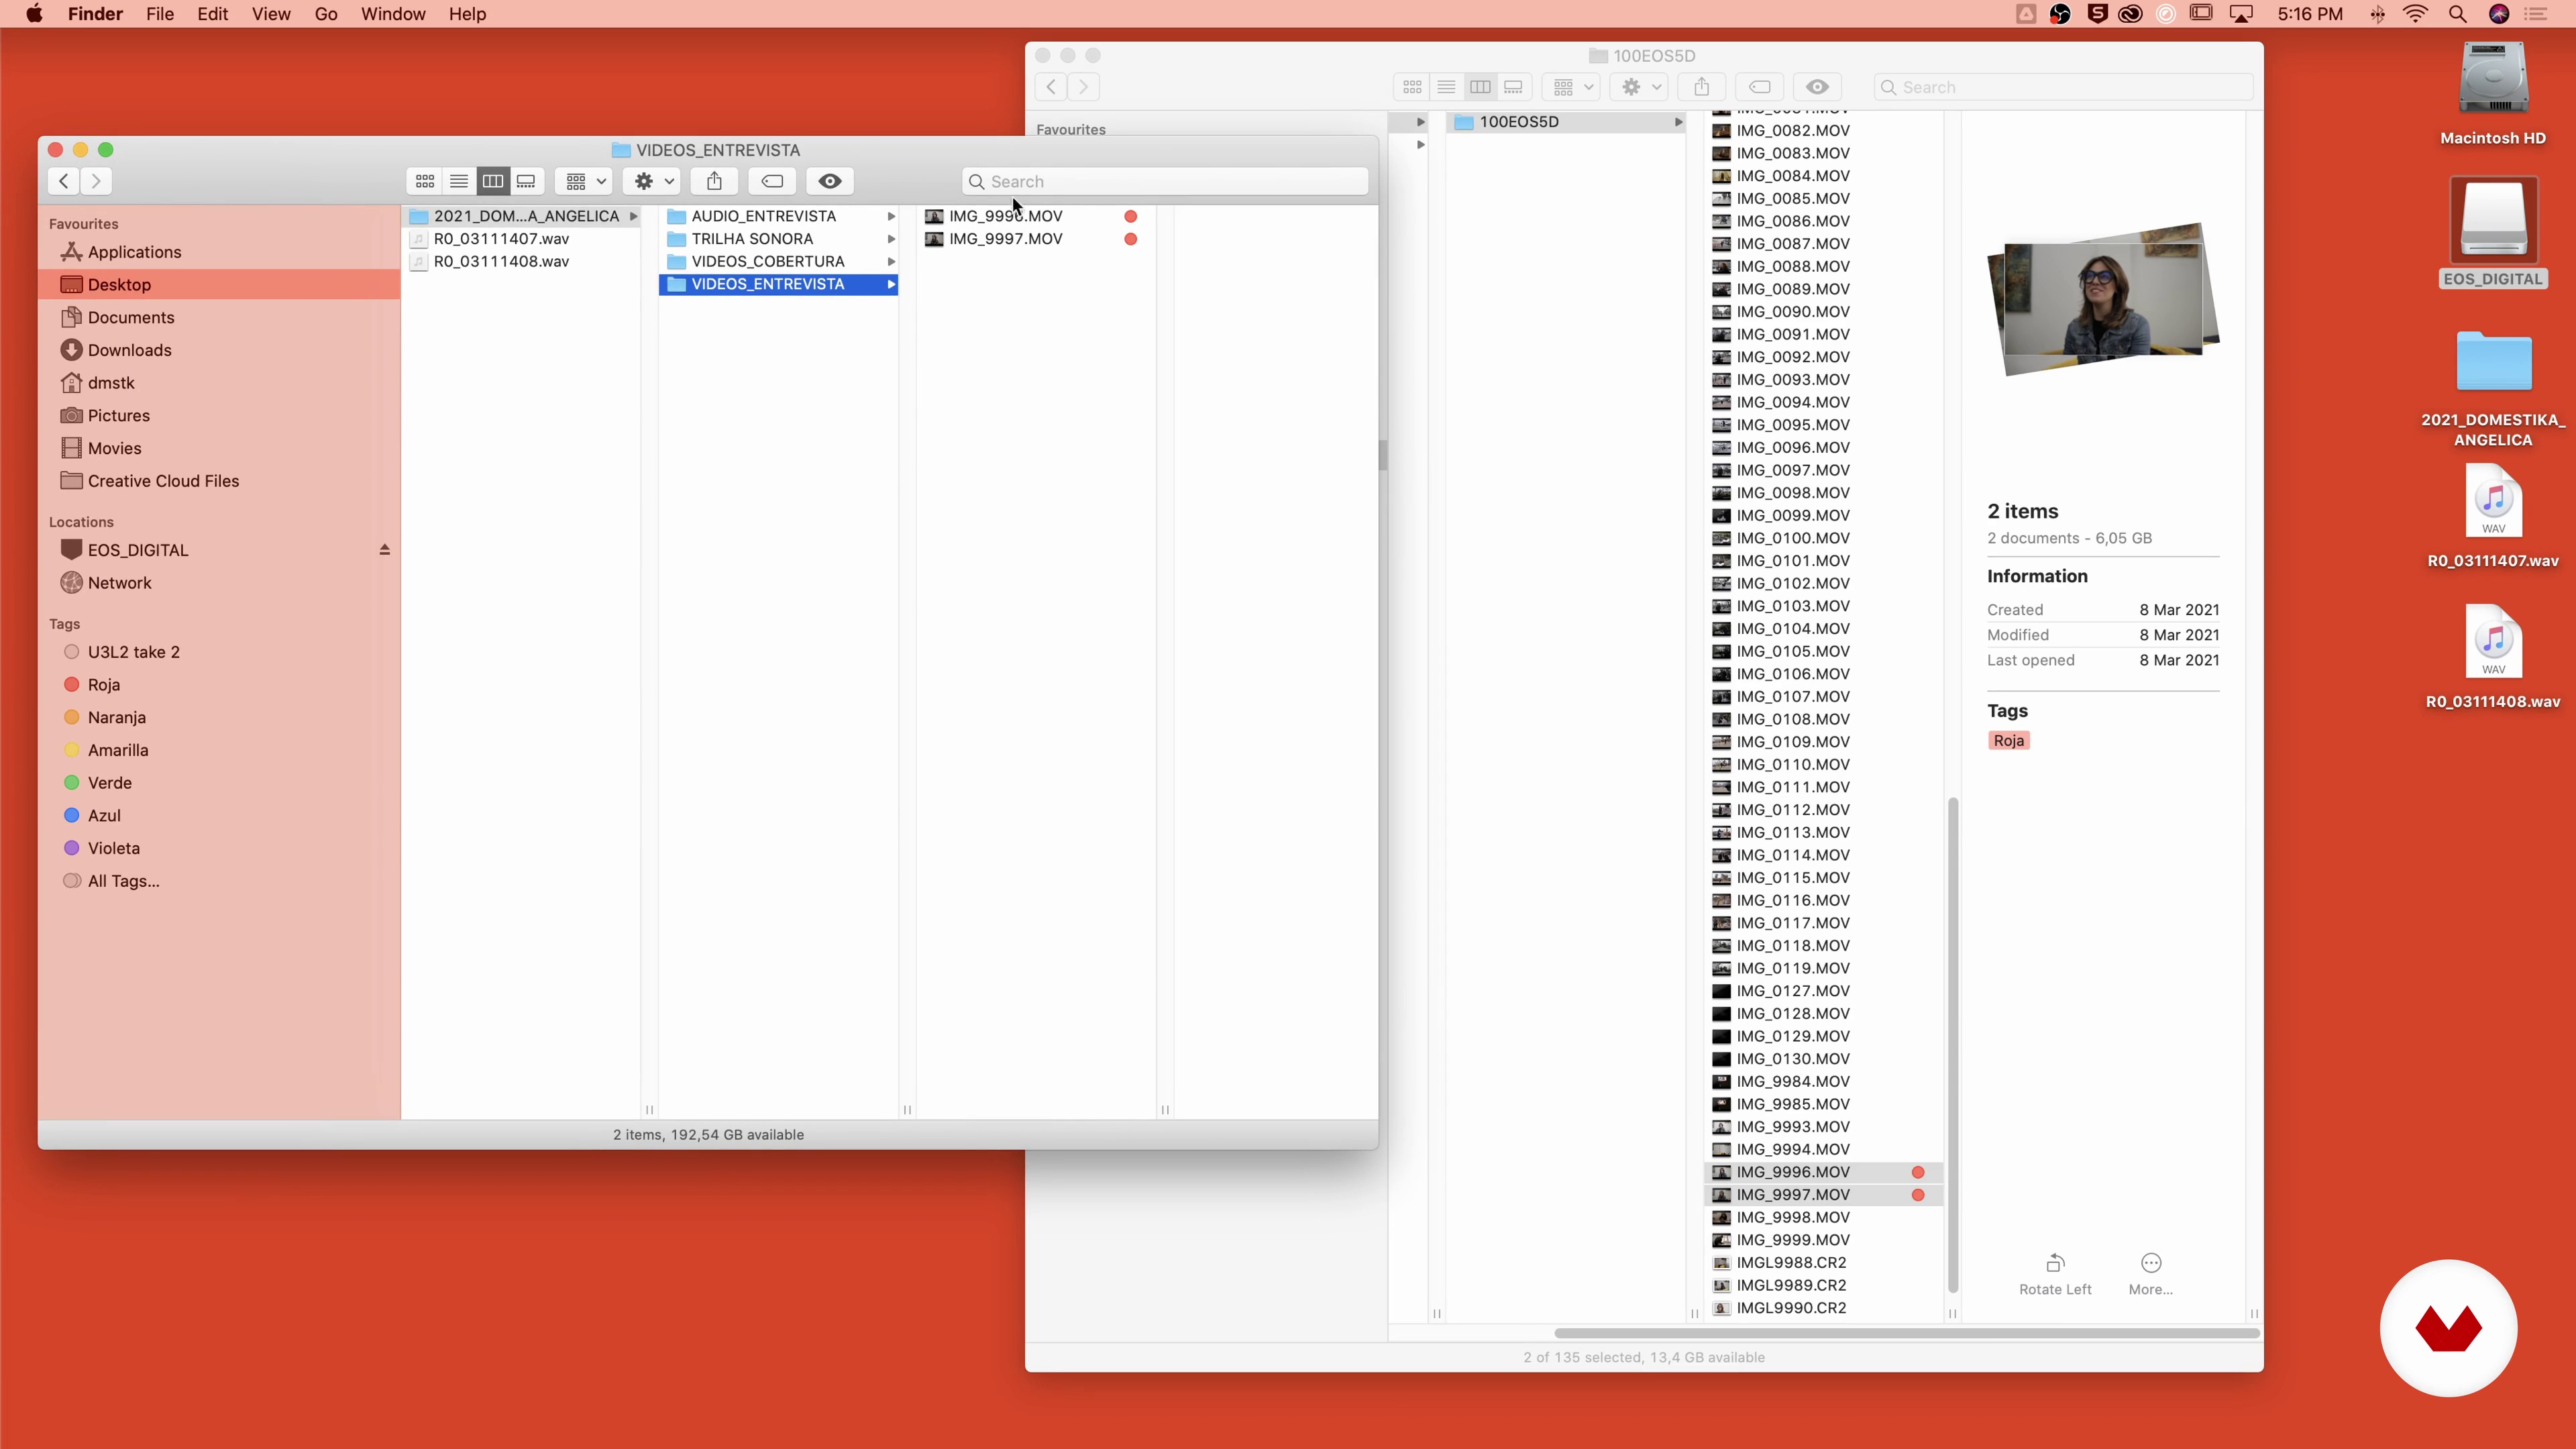Select Macintosh HD desktop icon
This screenshot has width=2576, height=1449.
pyautogui.click(x=2493, y=95)
